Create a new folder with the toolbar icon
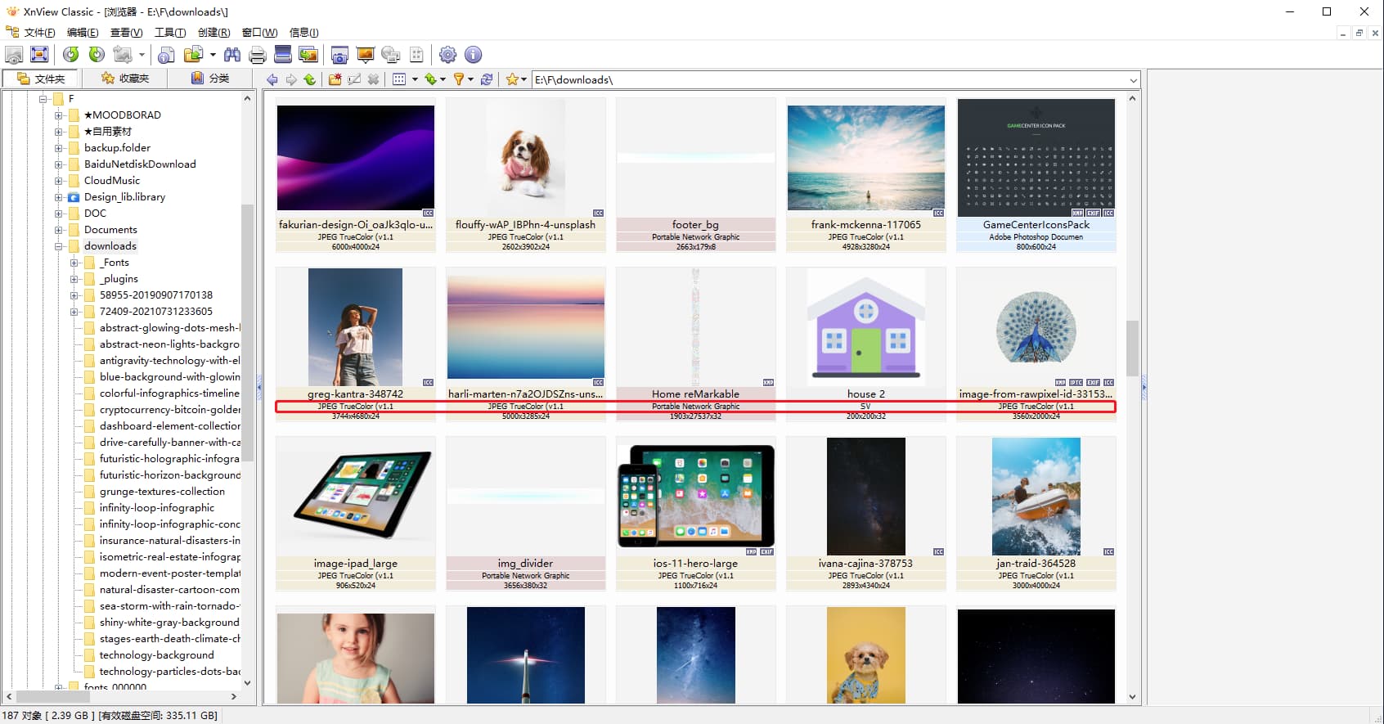Screen dimensions: 1384x724 335,79
